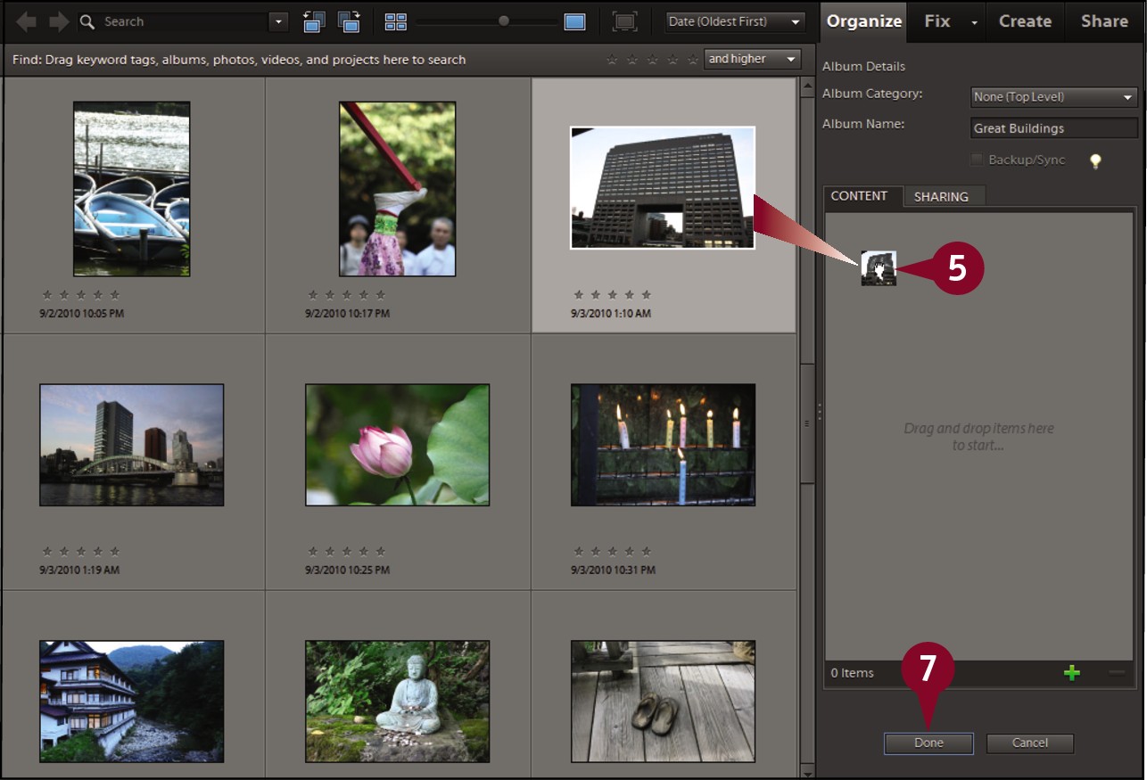
Task: Click the Cancel button
Action: (x=1030, y=743)
